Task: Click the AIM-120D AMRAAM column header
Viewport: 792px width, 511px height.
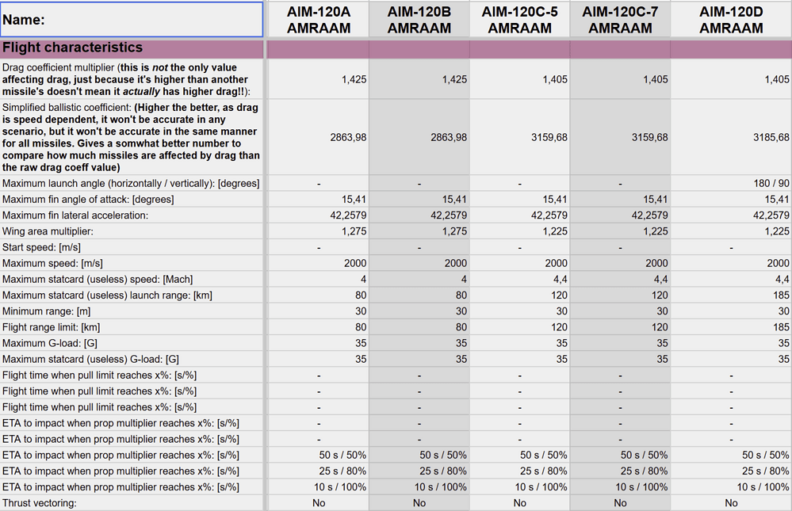Action: coord(731,20)
